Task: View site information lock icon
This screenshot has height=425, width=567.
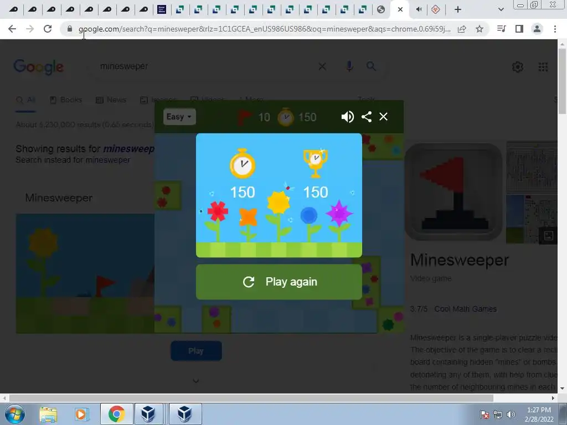Action: 70,29
